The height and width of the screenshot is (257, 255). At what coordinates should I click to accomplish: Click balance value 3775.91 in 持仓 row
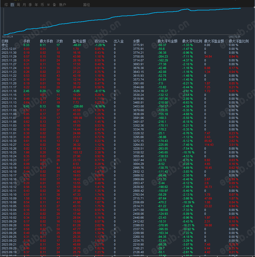[138, 45]
